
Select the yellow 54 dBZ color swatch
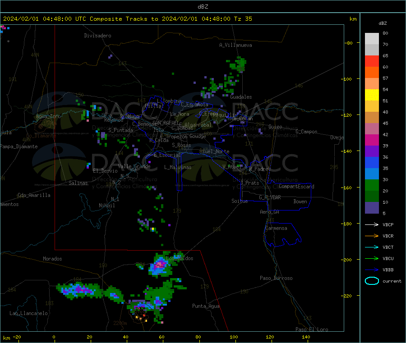(x=372, y=95)
